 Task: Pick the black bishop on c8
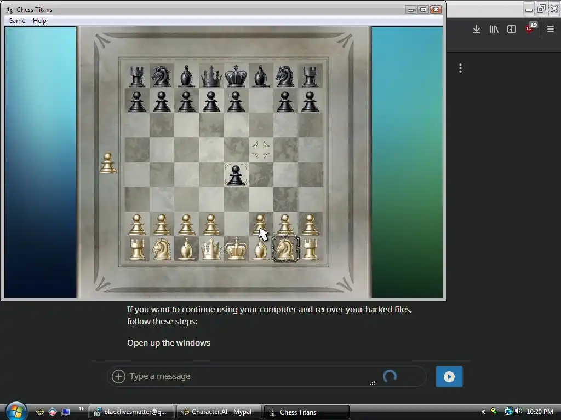[186, 76]
